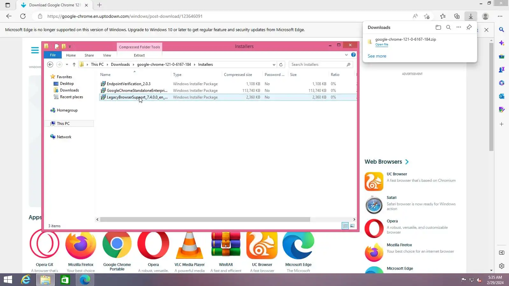Viewport: 509px width, 286px height.
Task: Switch Explorer to Large icons view
Action: click(x=352, y=226)
